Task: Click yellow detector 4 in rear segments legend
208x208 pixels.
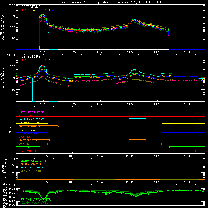Action: [34, 60]
